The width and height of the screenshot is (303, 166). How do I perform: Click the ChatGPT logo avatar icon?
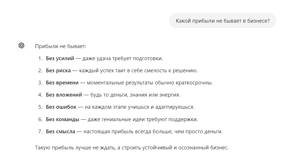click(21, 45)
